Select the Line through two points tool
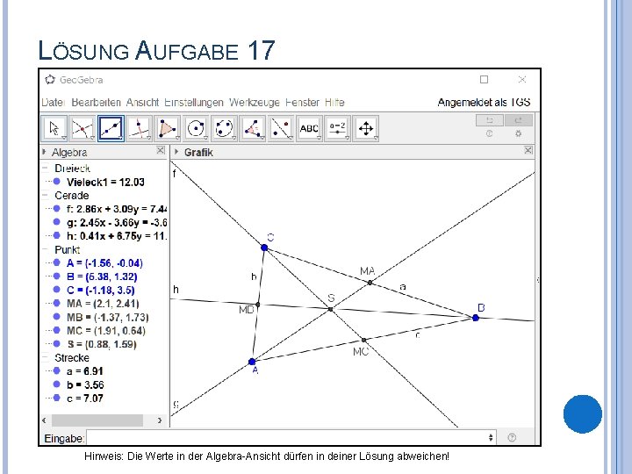The height and width of the screenshot is (474, 632). tap(111, 128)
